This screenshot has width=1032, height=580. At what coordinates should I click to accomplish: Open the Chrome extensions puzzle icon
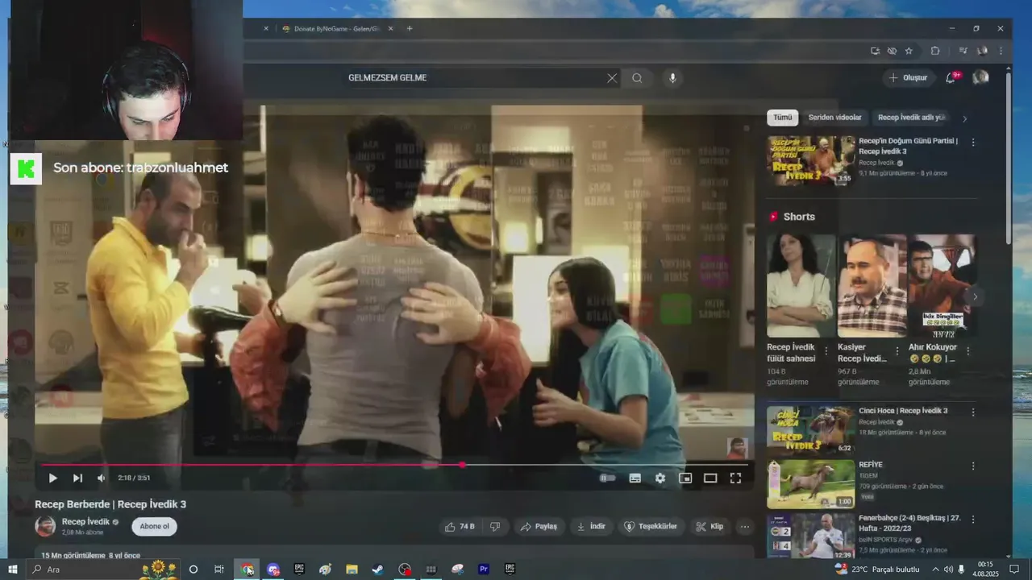[935, 51]
